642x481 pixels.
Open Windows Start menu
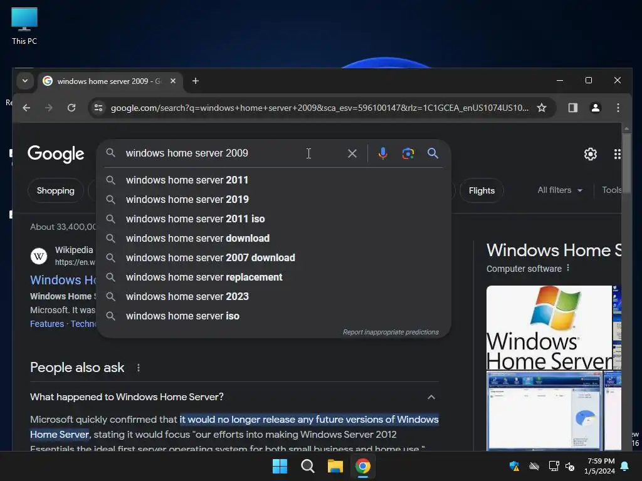point(280,466)
